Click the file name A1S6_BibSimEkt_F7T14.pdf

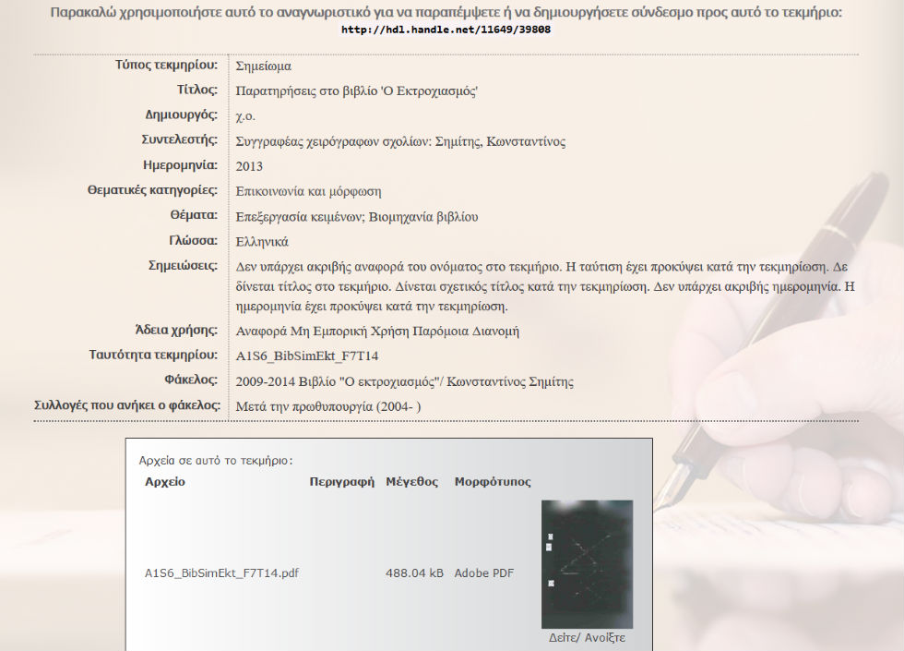pyautogui.click(x=221, y=573)
